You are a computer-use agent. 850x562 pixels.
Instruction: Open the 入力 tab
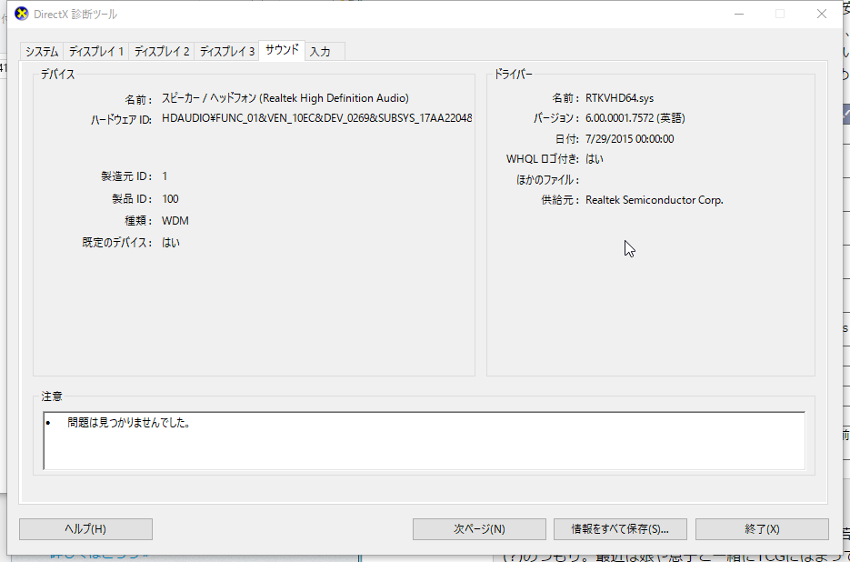coord(325,52)
